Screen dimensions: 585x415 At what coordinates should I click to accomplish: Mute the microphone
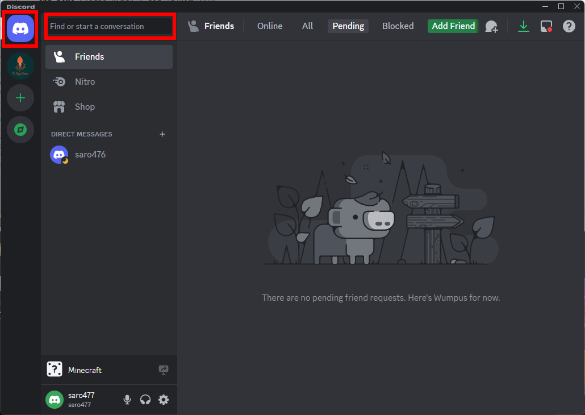tap(127, 400)
